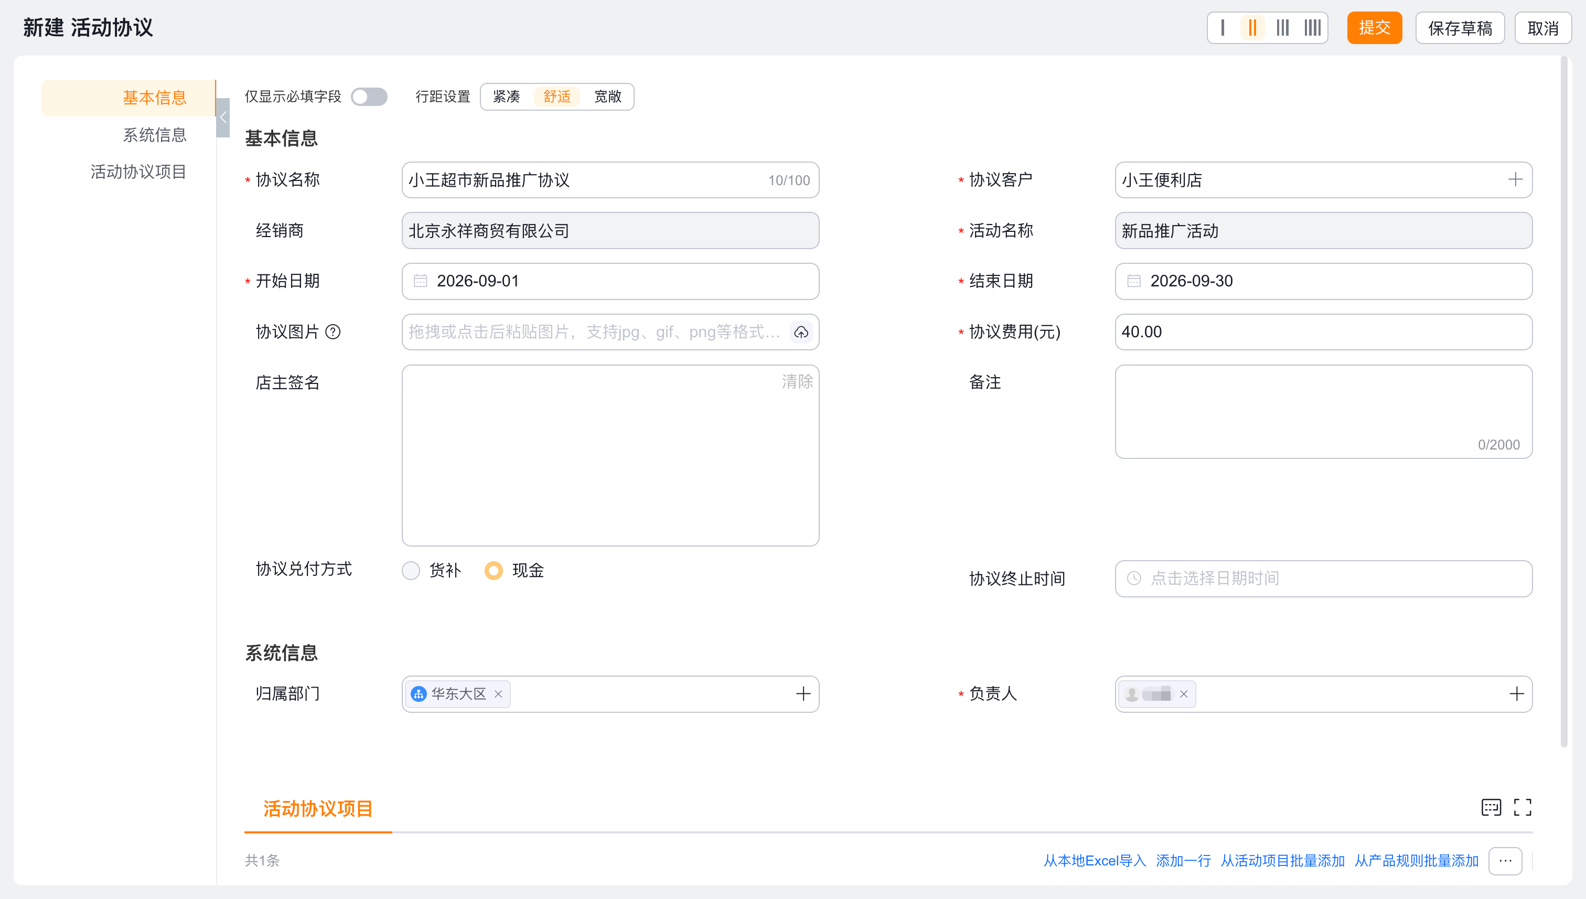The height and width of the screenshot is (899, 1586).
Task: Click the cloud upload icon for 协议图片
Action: pos(801,332)
